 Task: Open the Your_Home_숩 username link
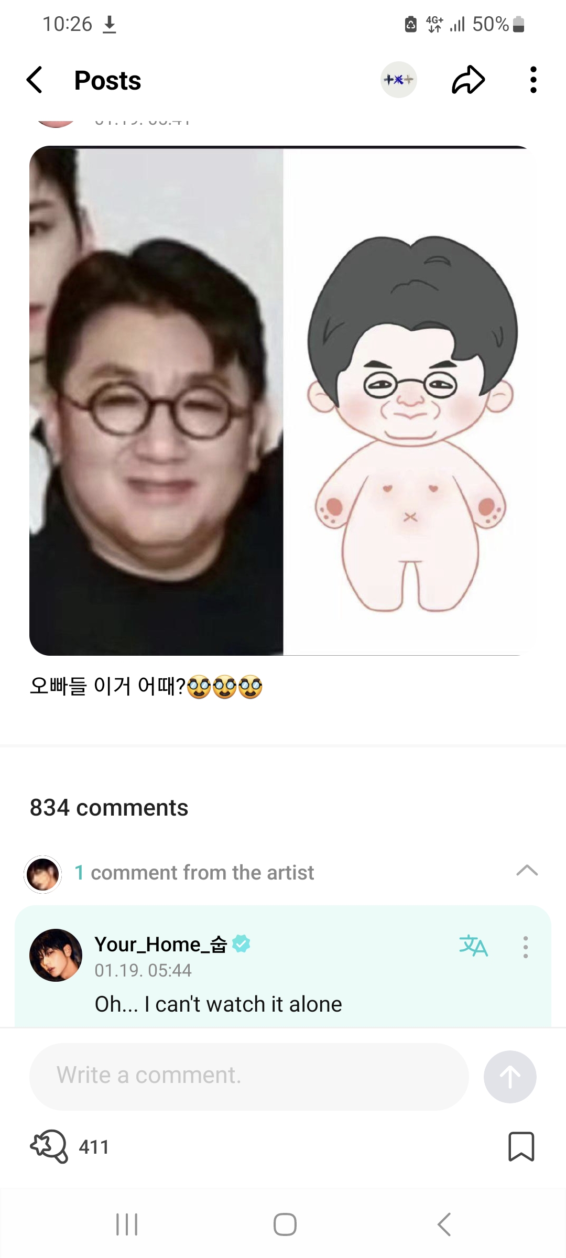tap(161, 944)
